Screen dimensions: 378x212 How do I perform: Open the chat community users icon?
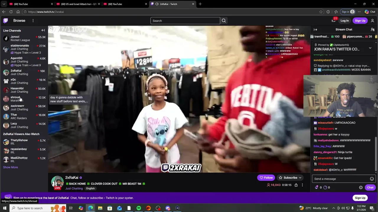click(373, 29)
